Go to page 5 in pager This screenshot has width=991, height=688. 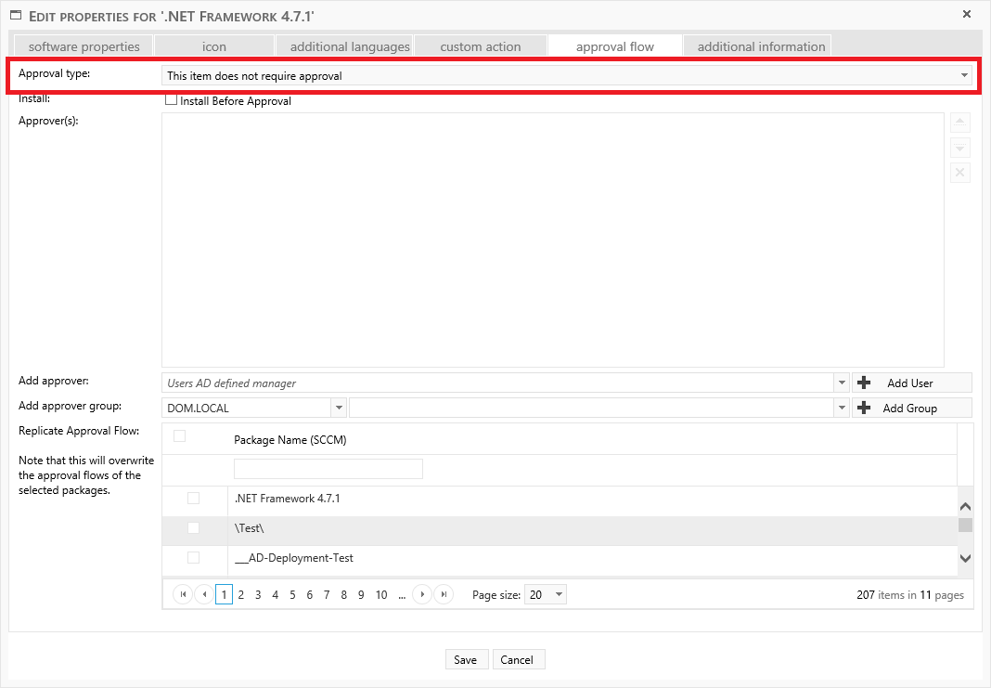tap(292, 595)
